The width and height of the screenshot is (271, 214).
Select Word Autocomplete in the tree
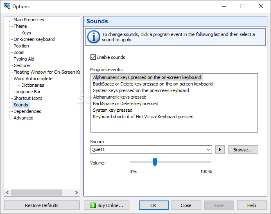click(x=33, y=79)
